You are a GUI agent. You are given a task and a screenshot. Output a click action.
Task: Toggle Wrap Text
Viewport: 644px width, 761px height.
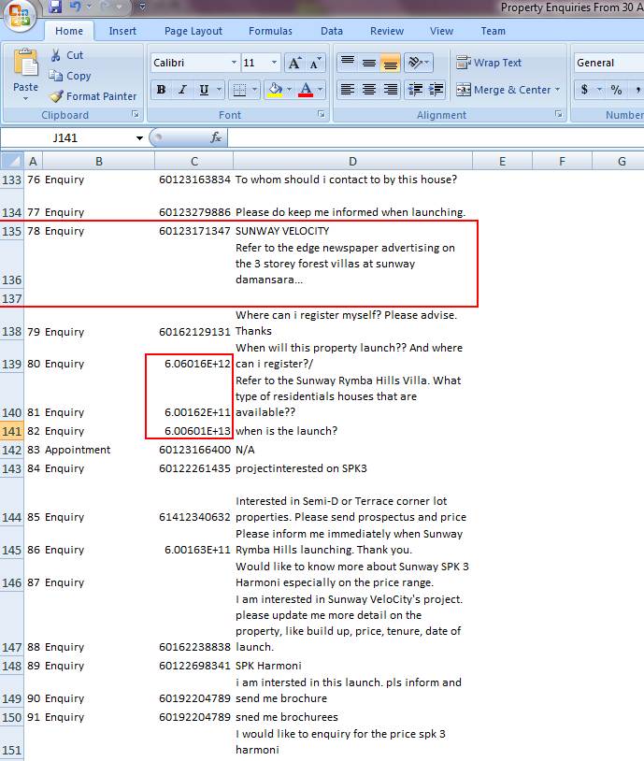click(x=489, y=63)
